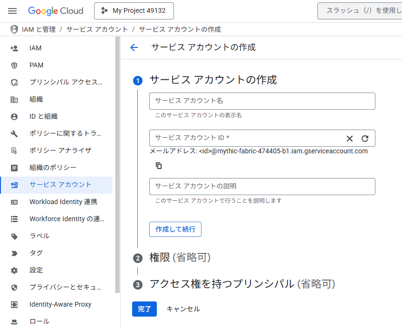This screenshot has width=402, height=328.
Task: Click the ポリシー アナライザ icon
Action: (14, 150)
